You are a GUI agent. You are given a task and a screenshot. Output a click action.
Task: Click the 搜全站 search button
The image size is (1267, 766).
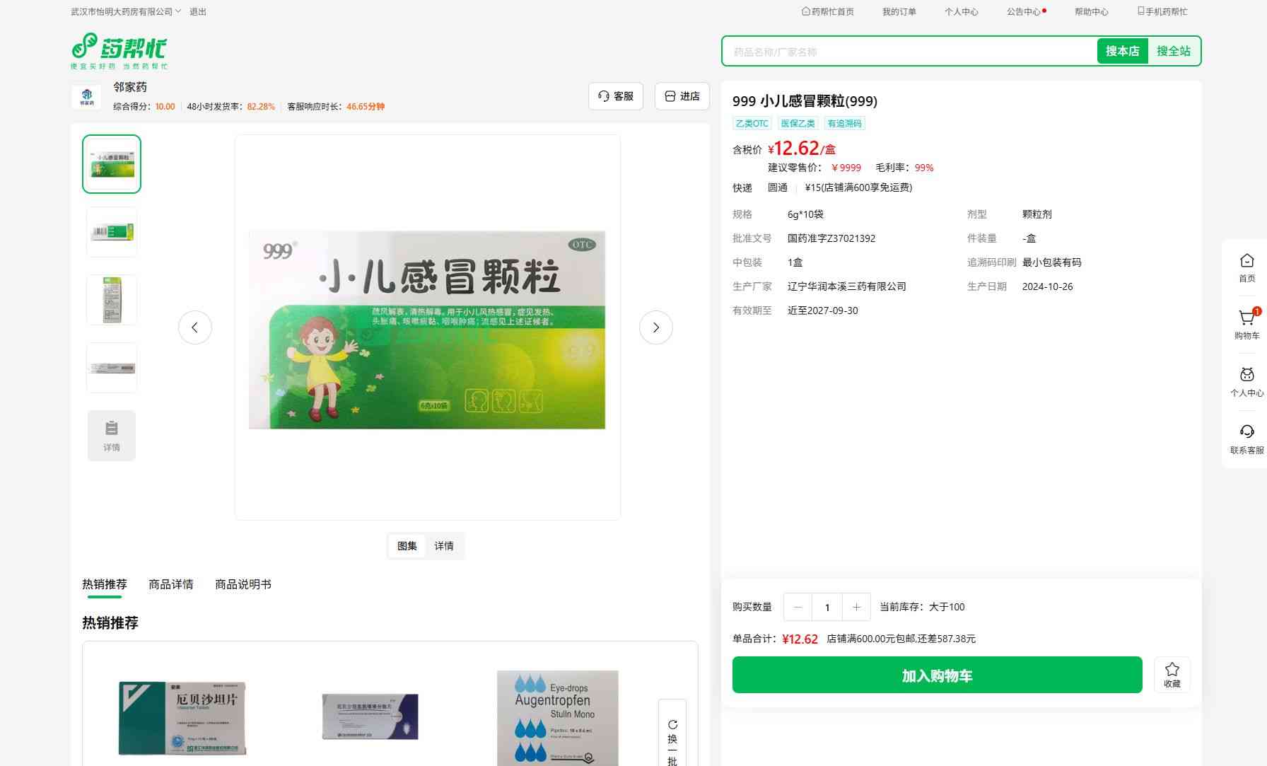click(x=1173, y=51)
